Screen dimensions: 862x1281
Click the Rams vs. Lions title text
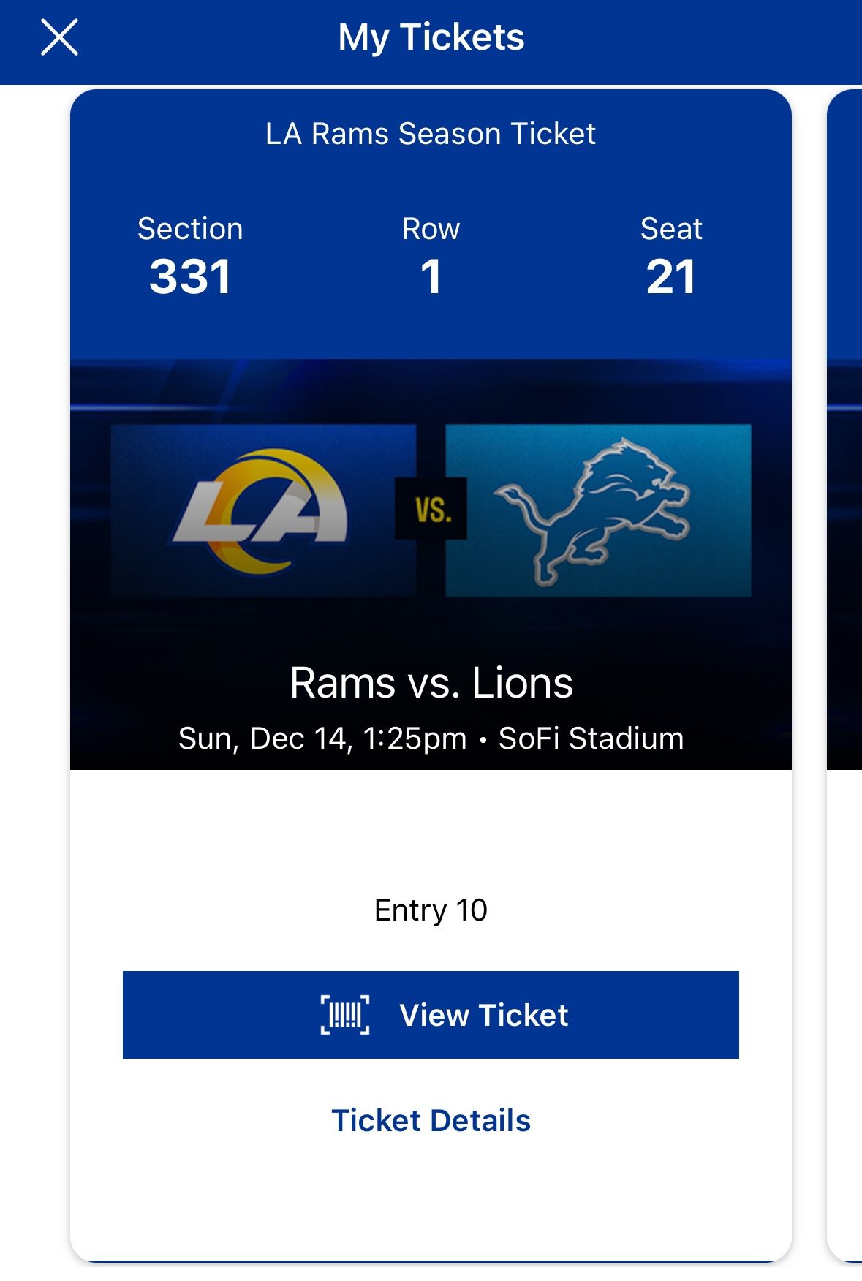point(431,685)
